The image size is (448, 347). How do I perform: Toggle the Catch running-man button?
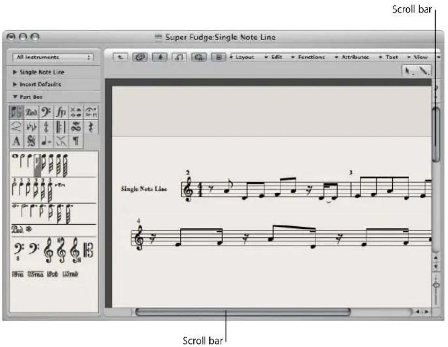(160, 57)
